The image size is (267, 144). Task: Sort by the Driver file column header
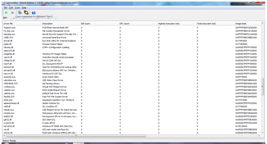[x=9, y=24]
